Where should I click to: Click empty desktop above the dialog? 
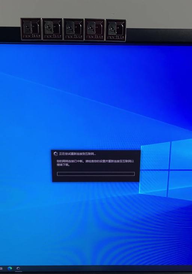[78, 105]
